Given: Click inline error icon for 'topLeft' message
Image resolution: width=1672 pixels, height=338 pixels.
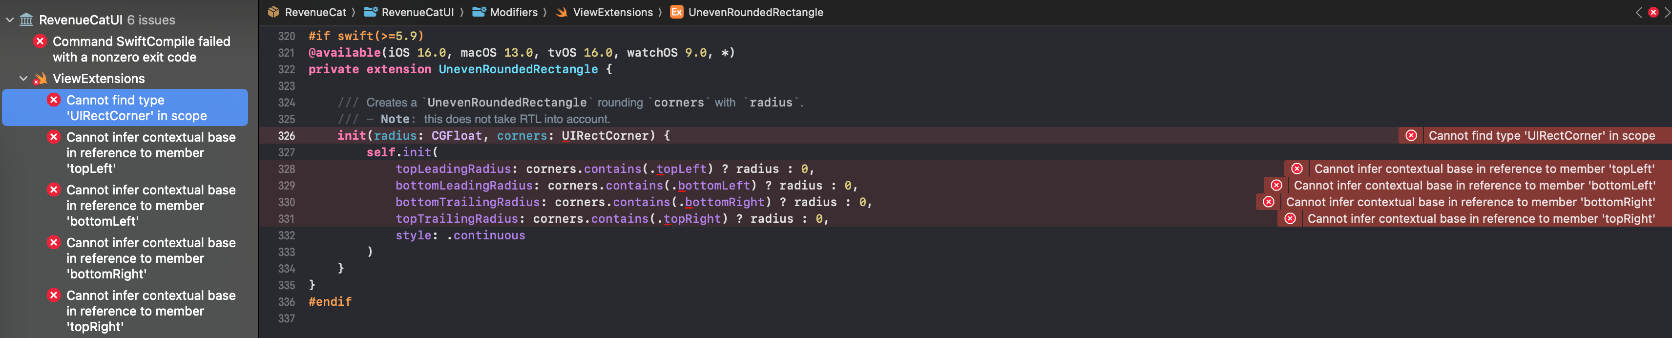Looking at the screenshot, I should coord(1297,169).
